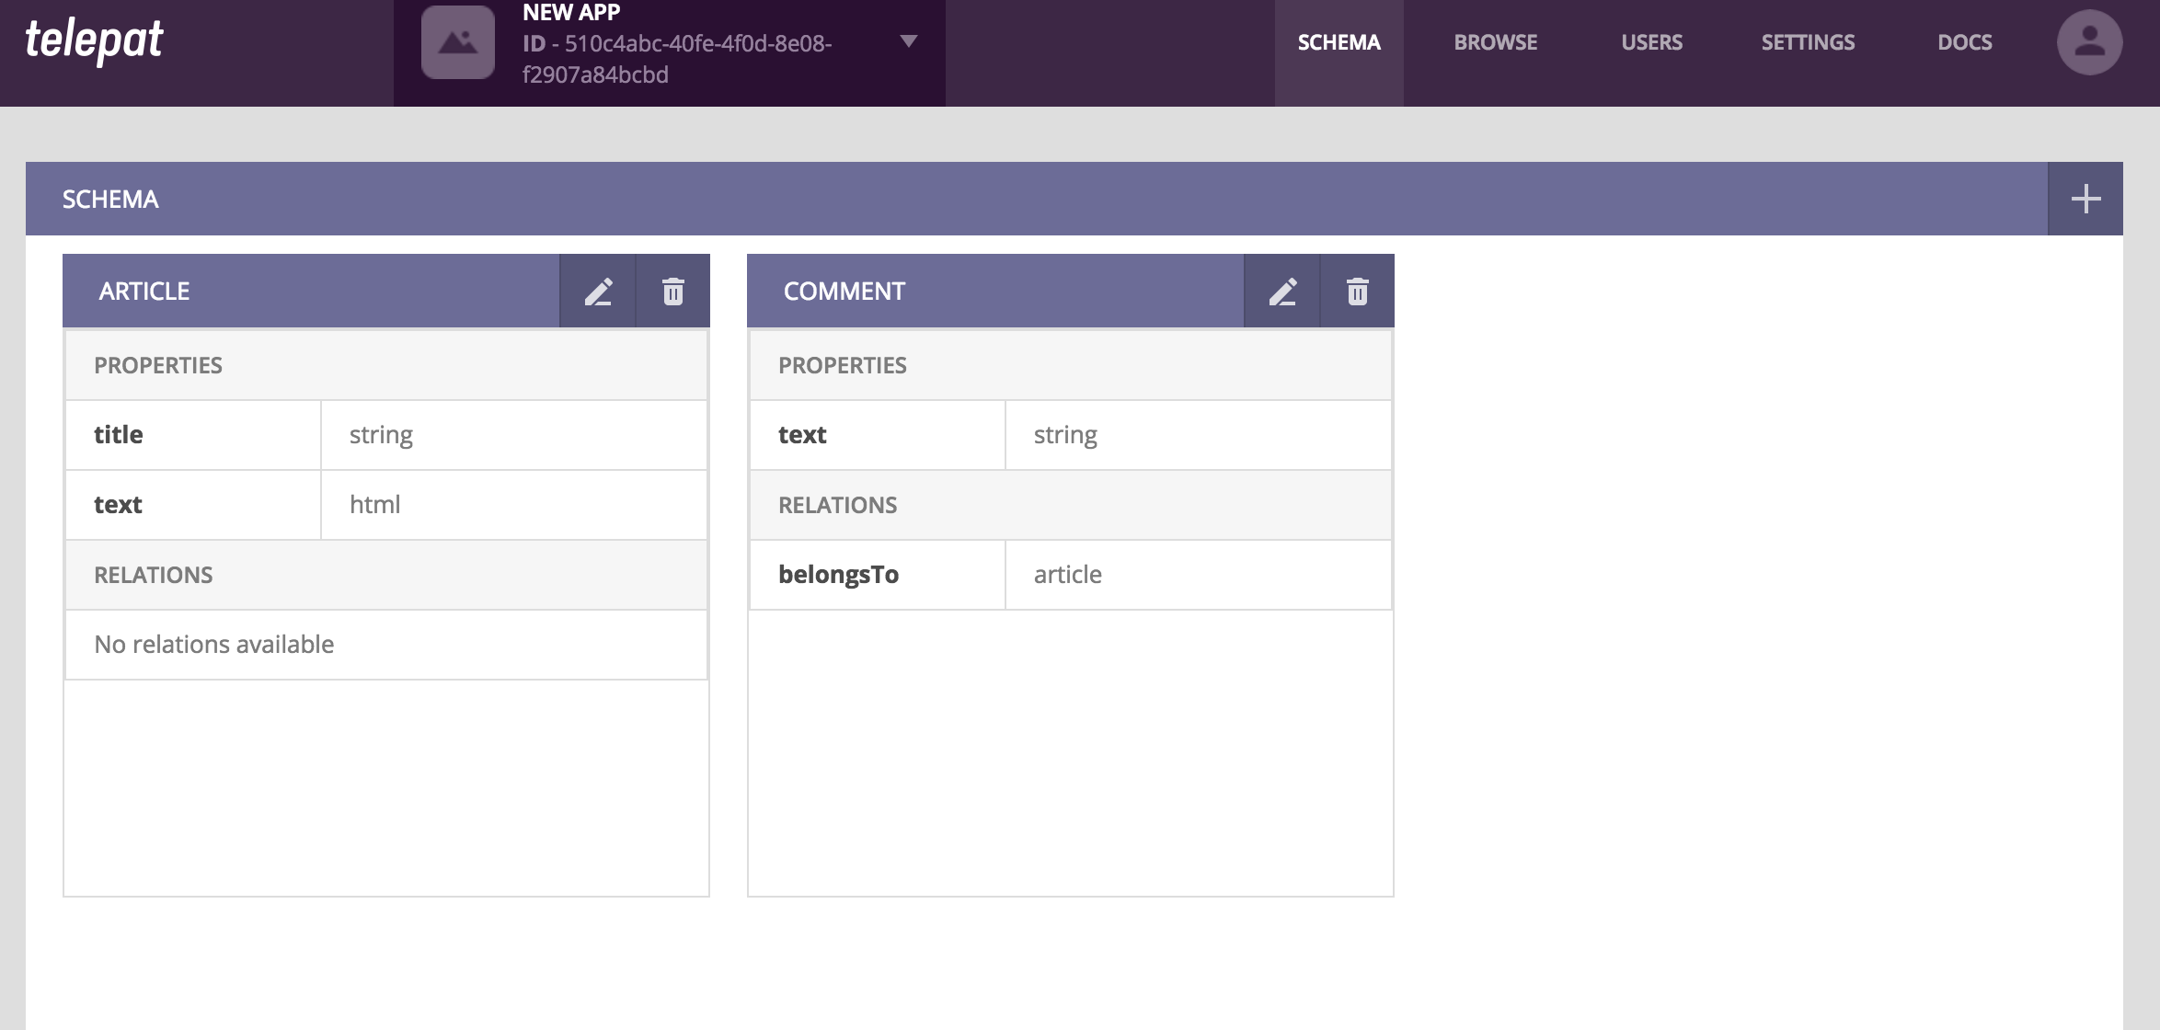Add a new schema model with plus icon

(x=2085, y=199)
